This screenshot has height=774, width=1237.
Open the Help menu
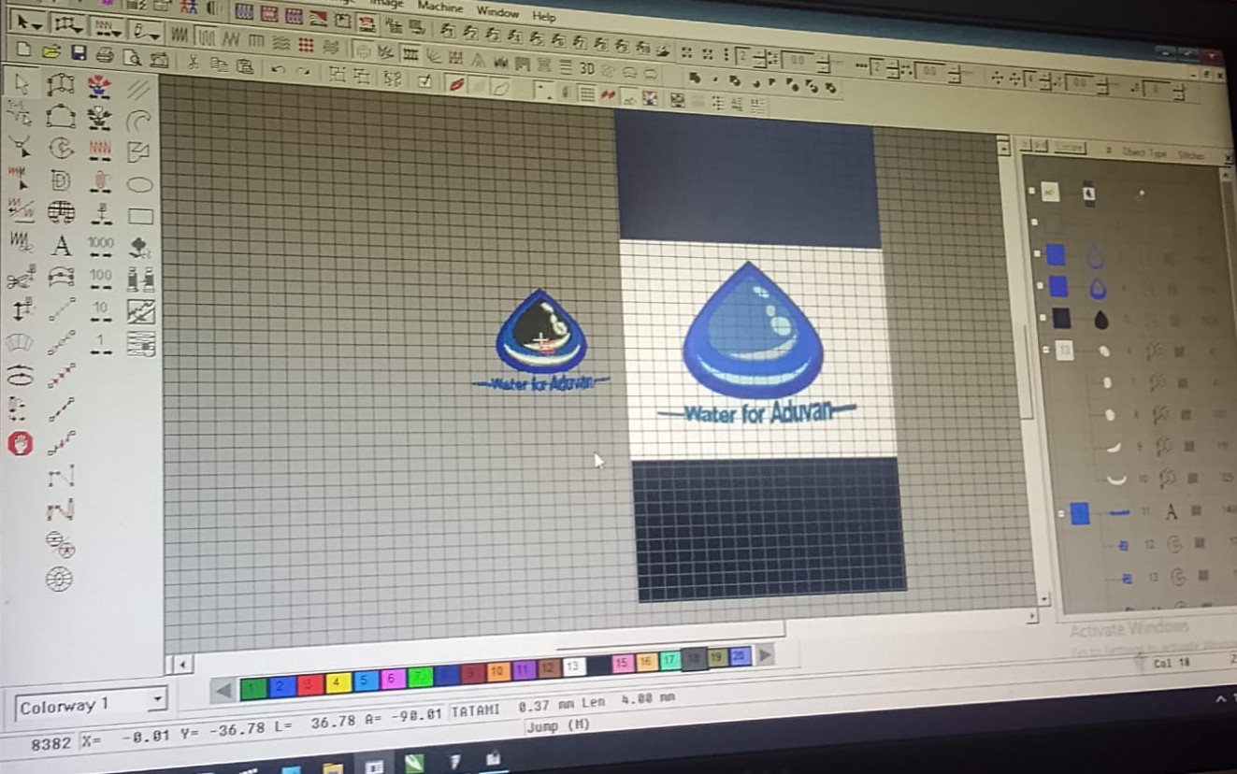click(x=543, y=16)
